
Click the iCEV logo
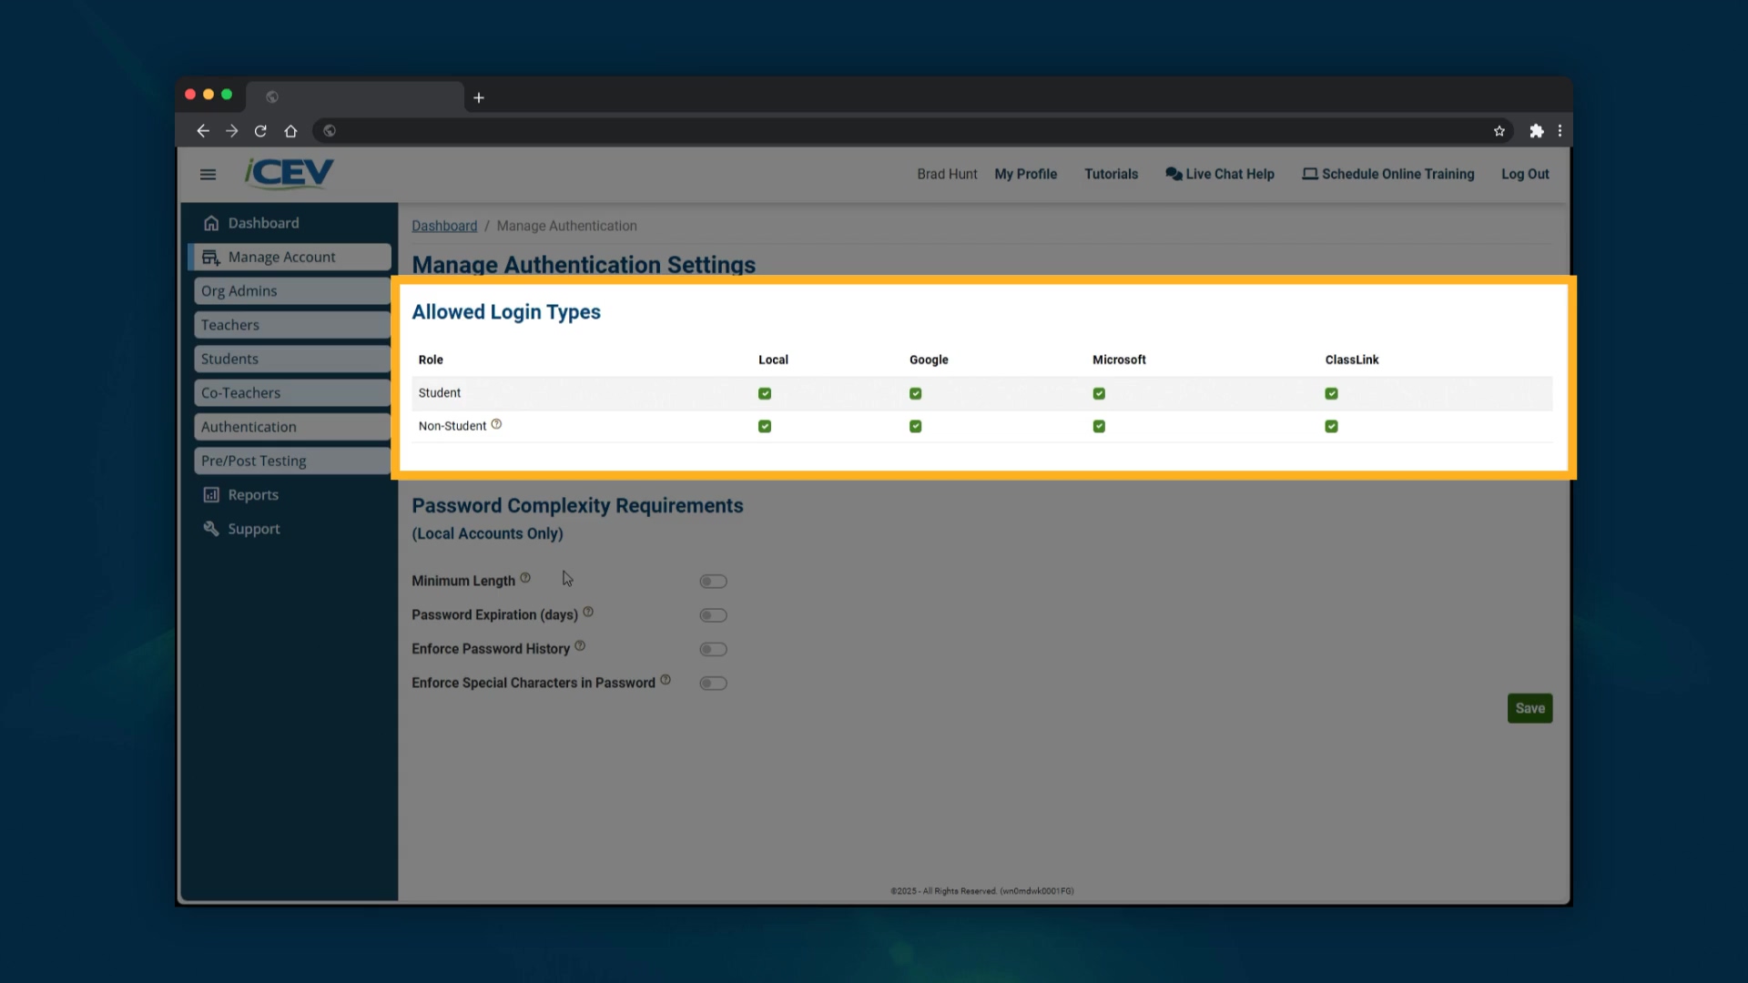click(x=290, y=173)
